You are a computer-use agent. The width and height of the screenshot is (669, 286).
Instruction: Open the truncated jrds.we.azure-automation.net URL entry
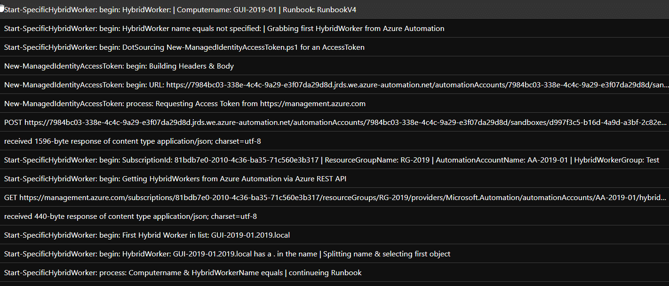click(x=329, y=85)
